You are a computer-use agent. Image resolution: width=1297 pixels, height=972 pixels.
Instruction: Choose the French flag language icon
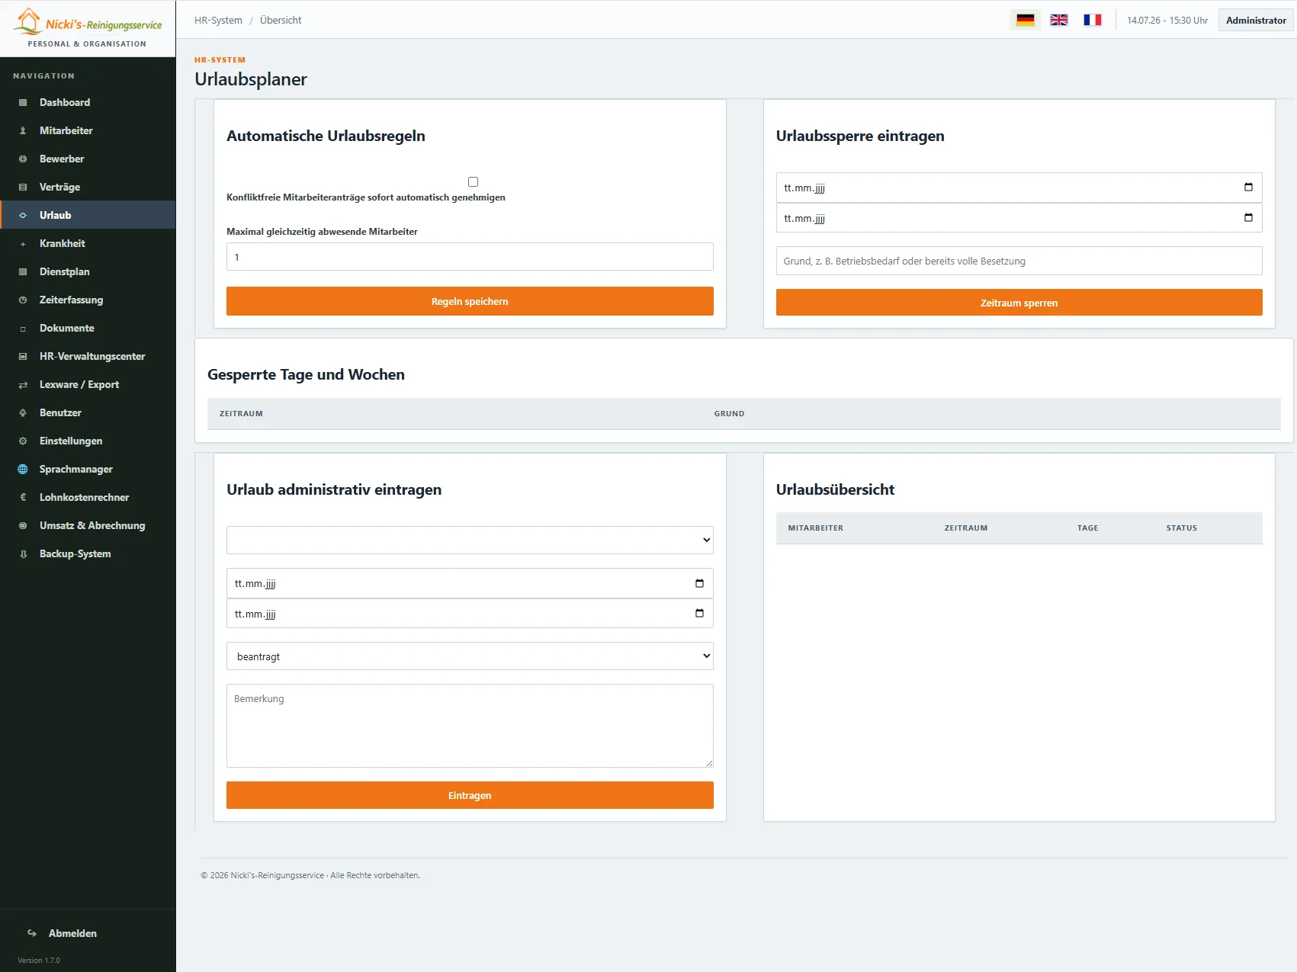click(x=1093, y=20)
